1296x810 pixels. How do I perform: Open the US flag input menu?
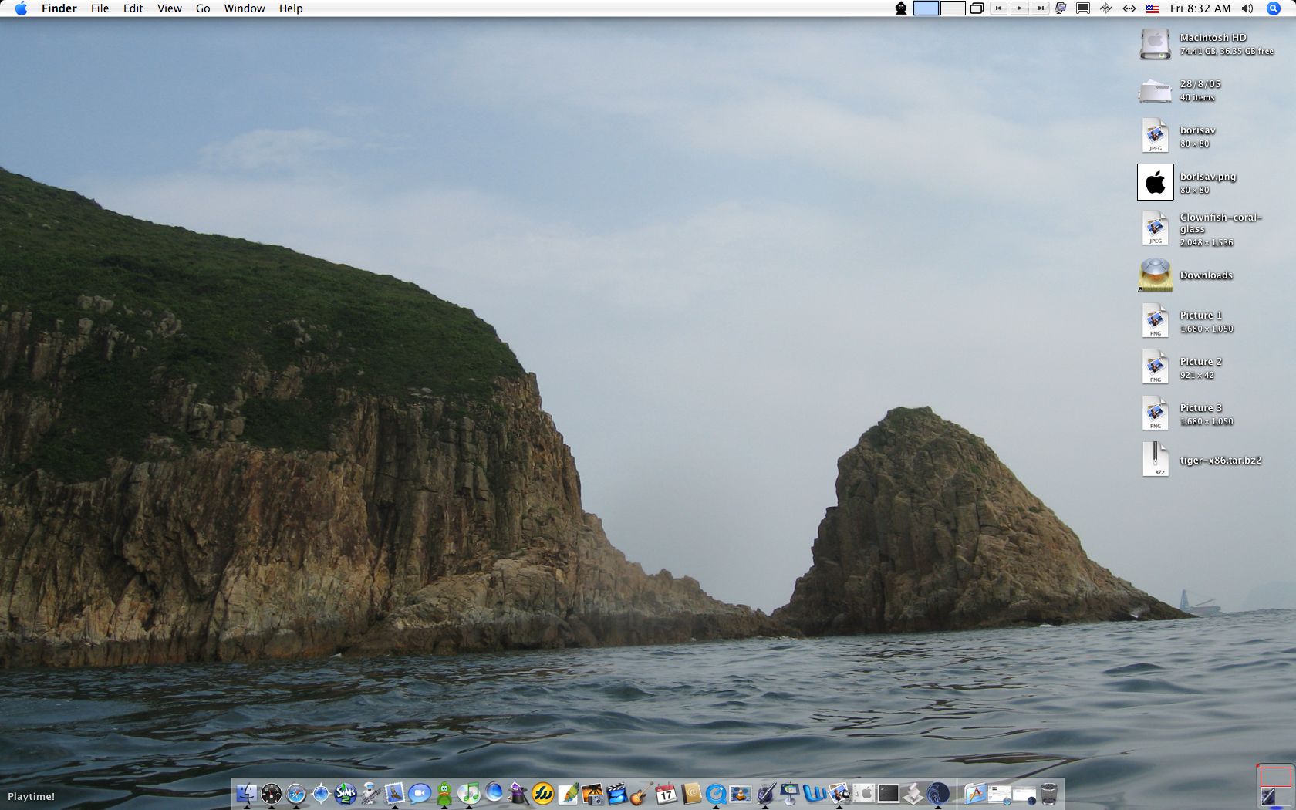point(1153,8)
